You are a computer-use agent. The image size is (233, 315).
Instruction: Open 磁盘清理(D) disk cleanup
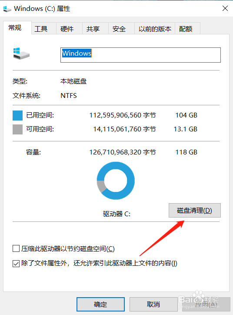click(194, 210)
